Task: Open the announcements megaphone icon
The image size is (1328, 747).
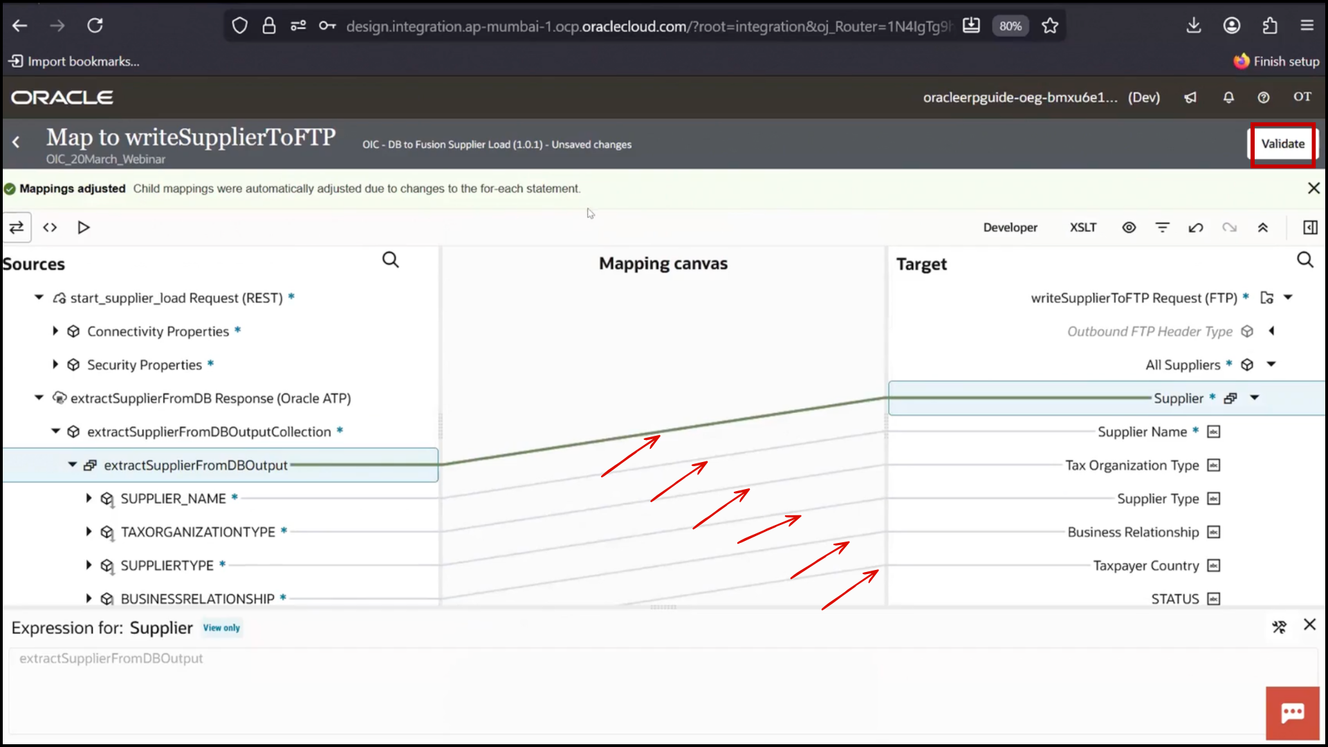Action: coord(1190,98)
